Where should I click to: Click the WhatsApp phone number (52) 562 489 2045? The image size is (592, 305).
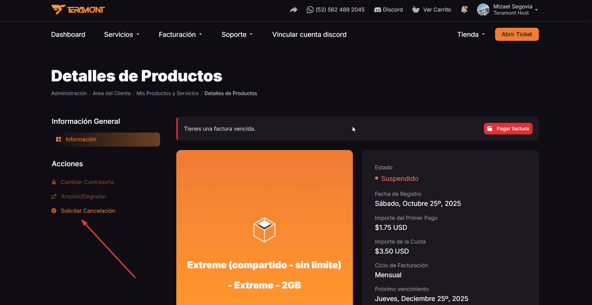(x=335, y=10)
